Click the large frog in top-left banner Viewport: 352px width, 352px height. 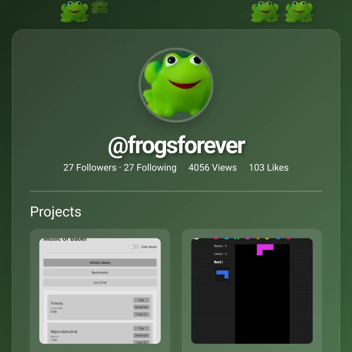(x=74, y=12)
